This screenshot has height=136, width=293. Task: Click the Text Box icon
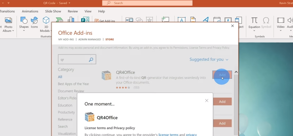[x=181, y=20]
